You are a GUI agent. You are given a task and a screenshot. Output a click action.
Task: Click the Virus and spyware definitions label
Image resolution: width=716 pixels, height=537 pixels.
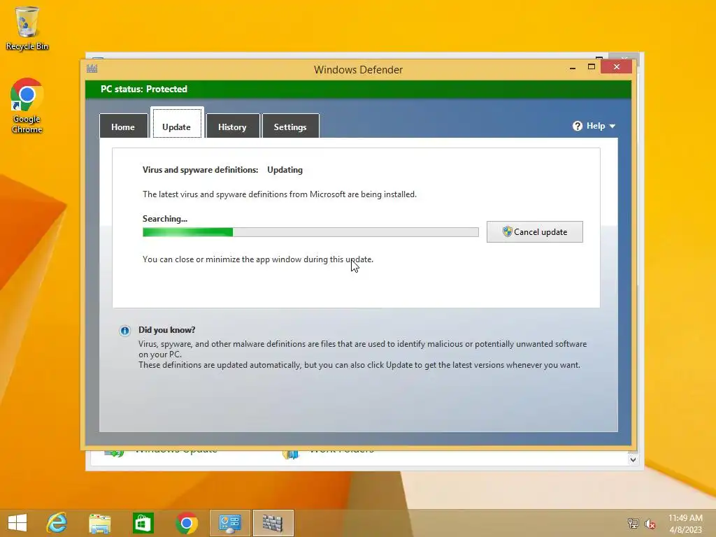201,170
